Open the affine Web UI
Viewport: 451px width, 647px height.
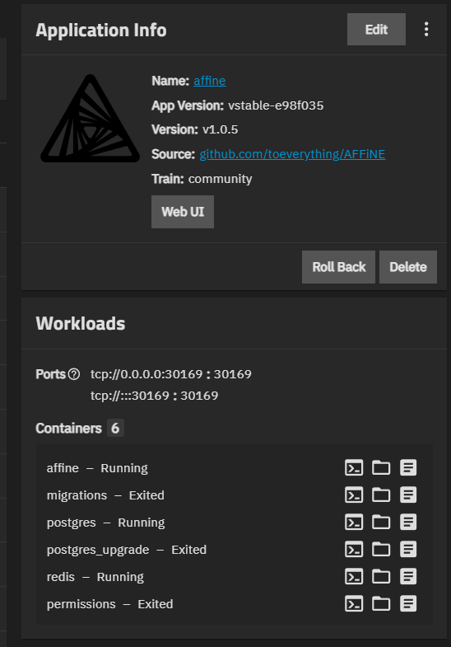[183, 212]
